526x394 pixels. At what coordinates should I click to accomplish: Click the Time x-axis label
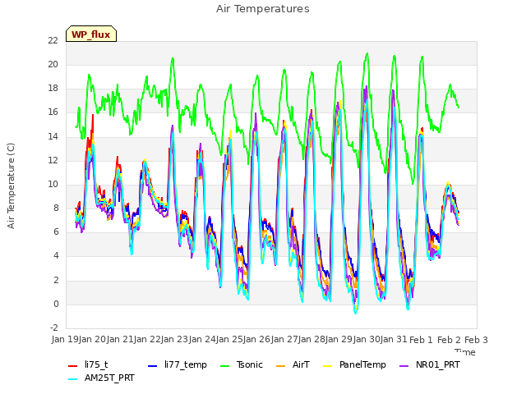[465, 352]
